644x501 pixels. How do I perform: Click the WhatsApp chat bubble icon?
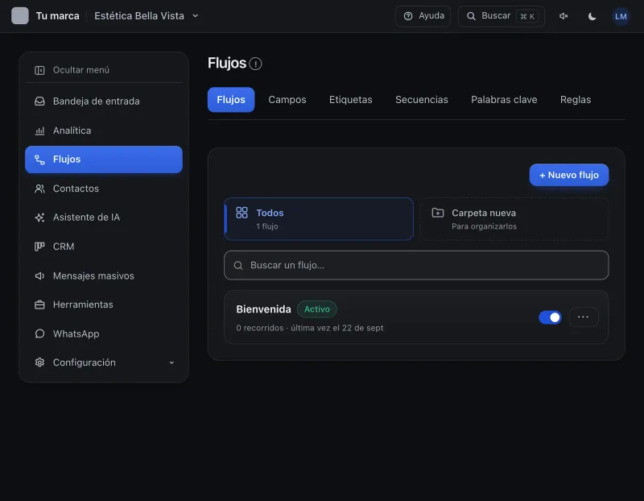click(39, 333)
